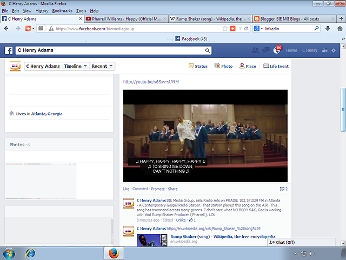The image size is (346, 260).
Task: Click Unlike on the first comment
Action: pos(181,220)
